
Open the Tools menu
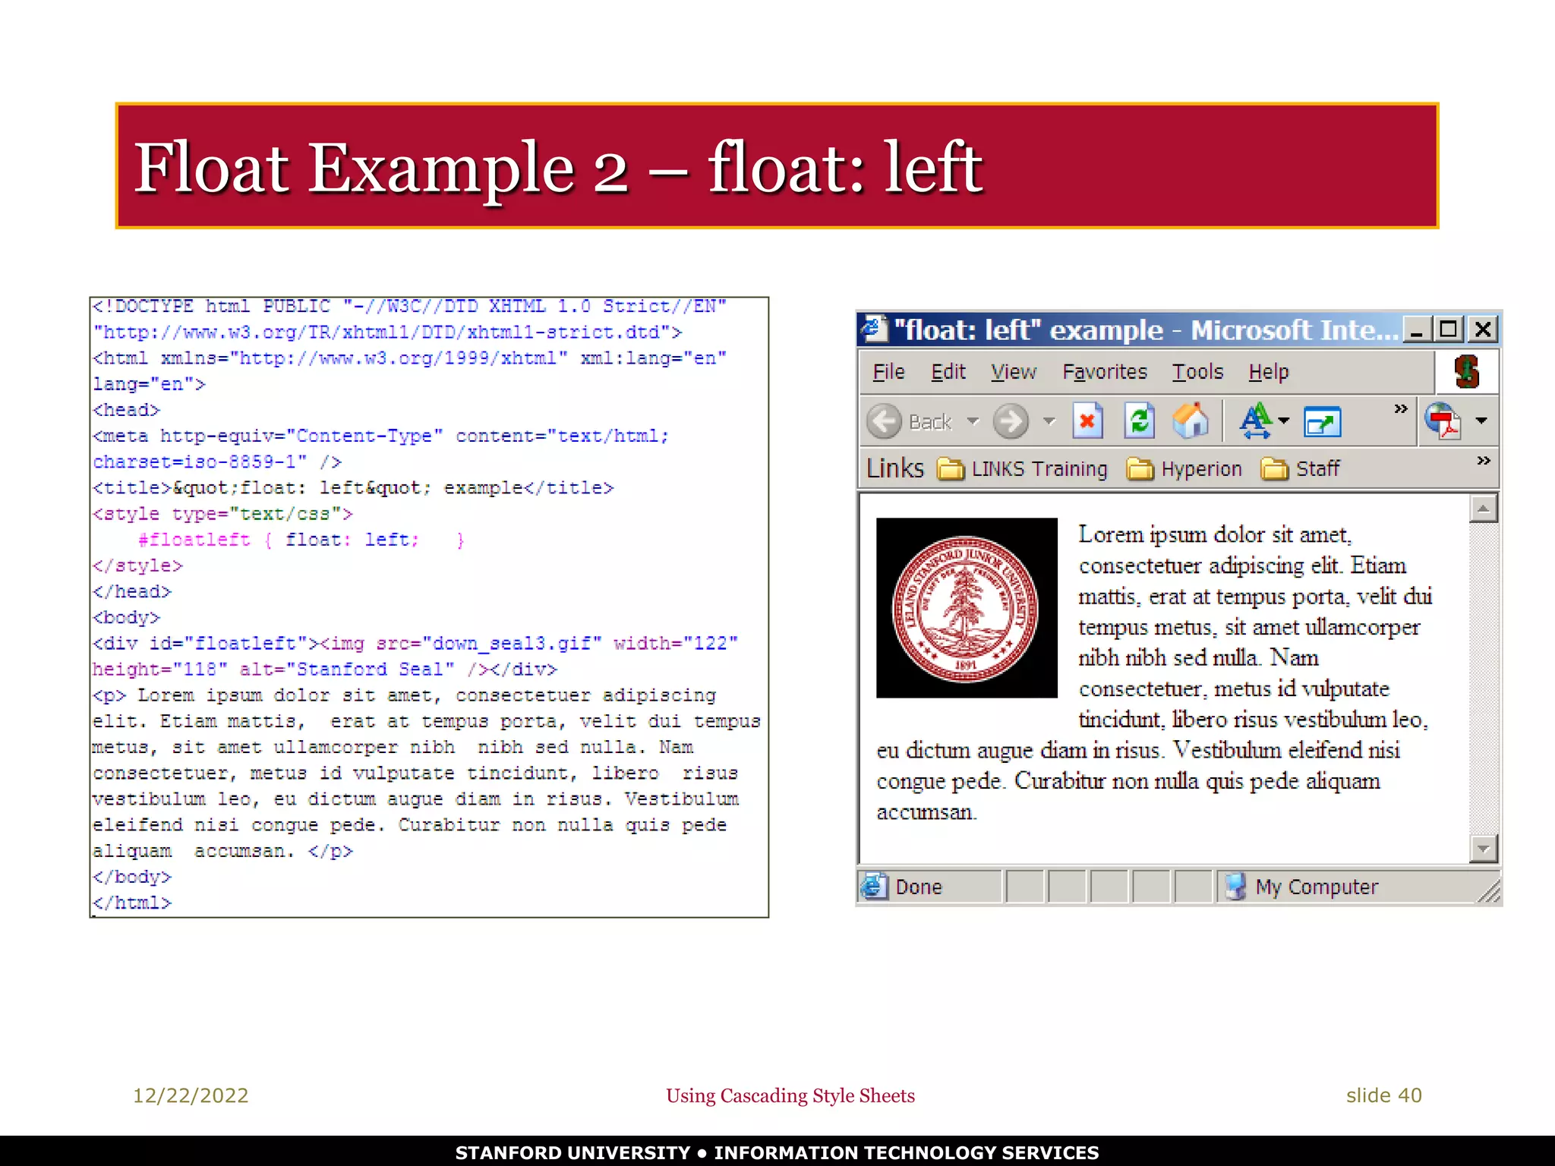[1197, 372]
